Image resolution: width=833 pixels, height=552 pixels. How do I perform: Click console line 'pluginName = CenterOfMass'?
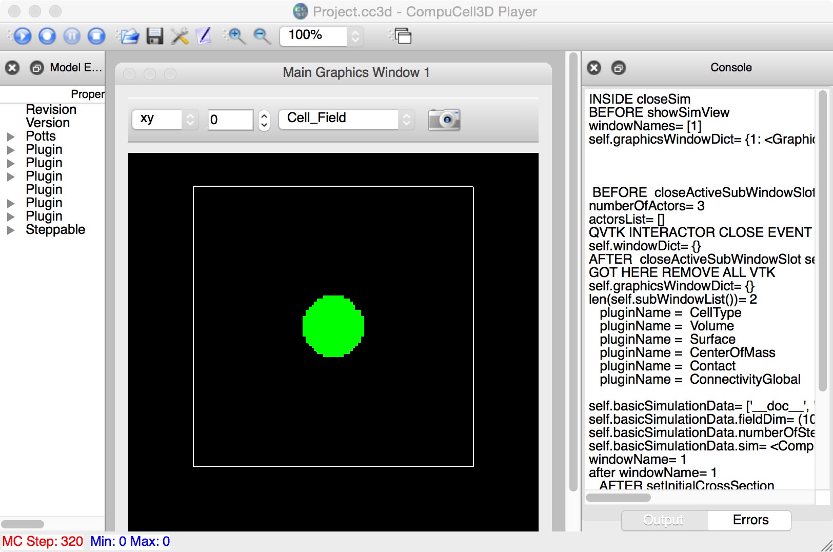(x=687, y=352)
